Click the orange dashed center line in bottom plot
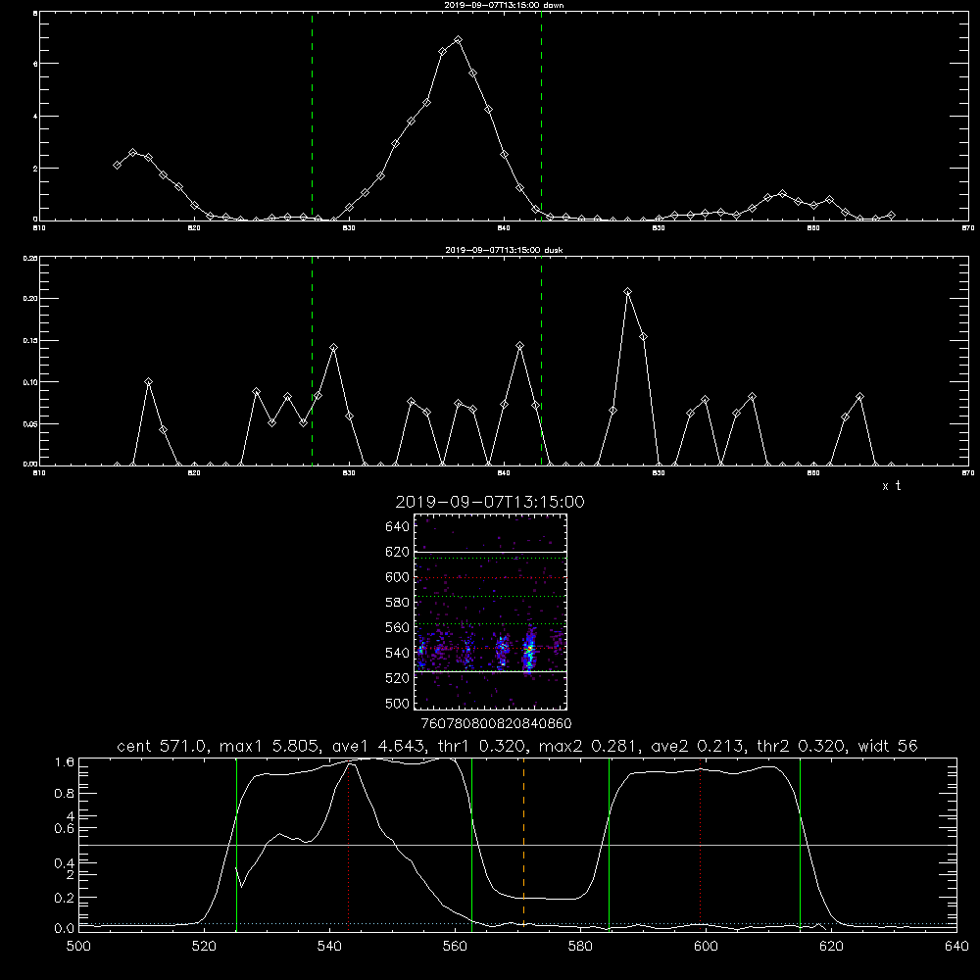 (x=523, y=844)
